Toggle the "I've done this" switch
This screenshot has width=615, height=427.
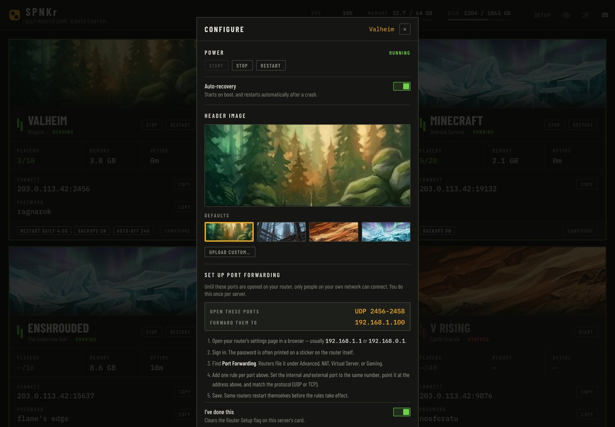402,412
